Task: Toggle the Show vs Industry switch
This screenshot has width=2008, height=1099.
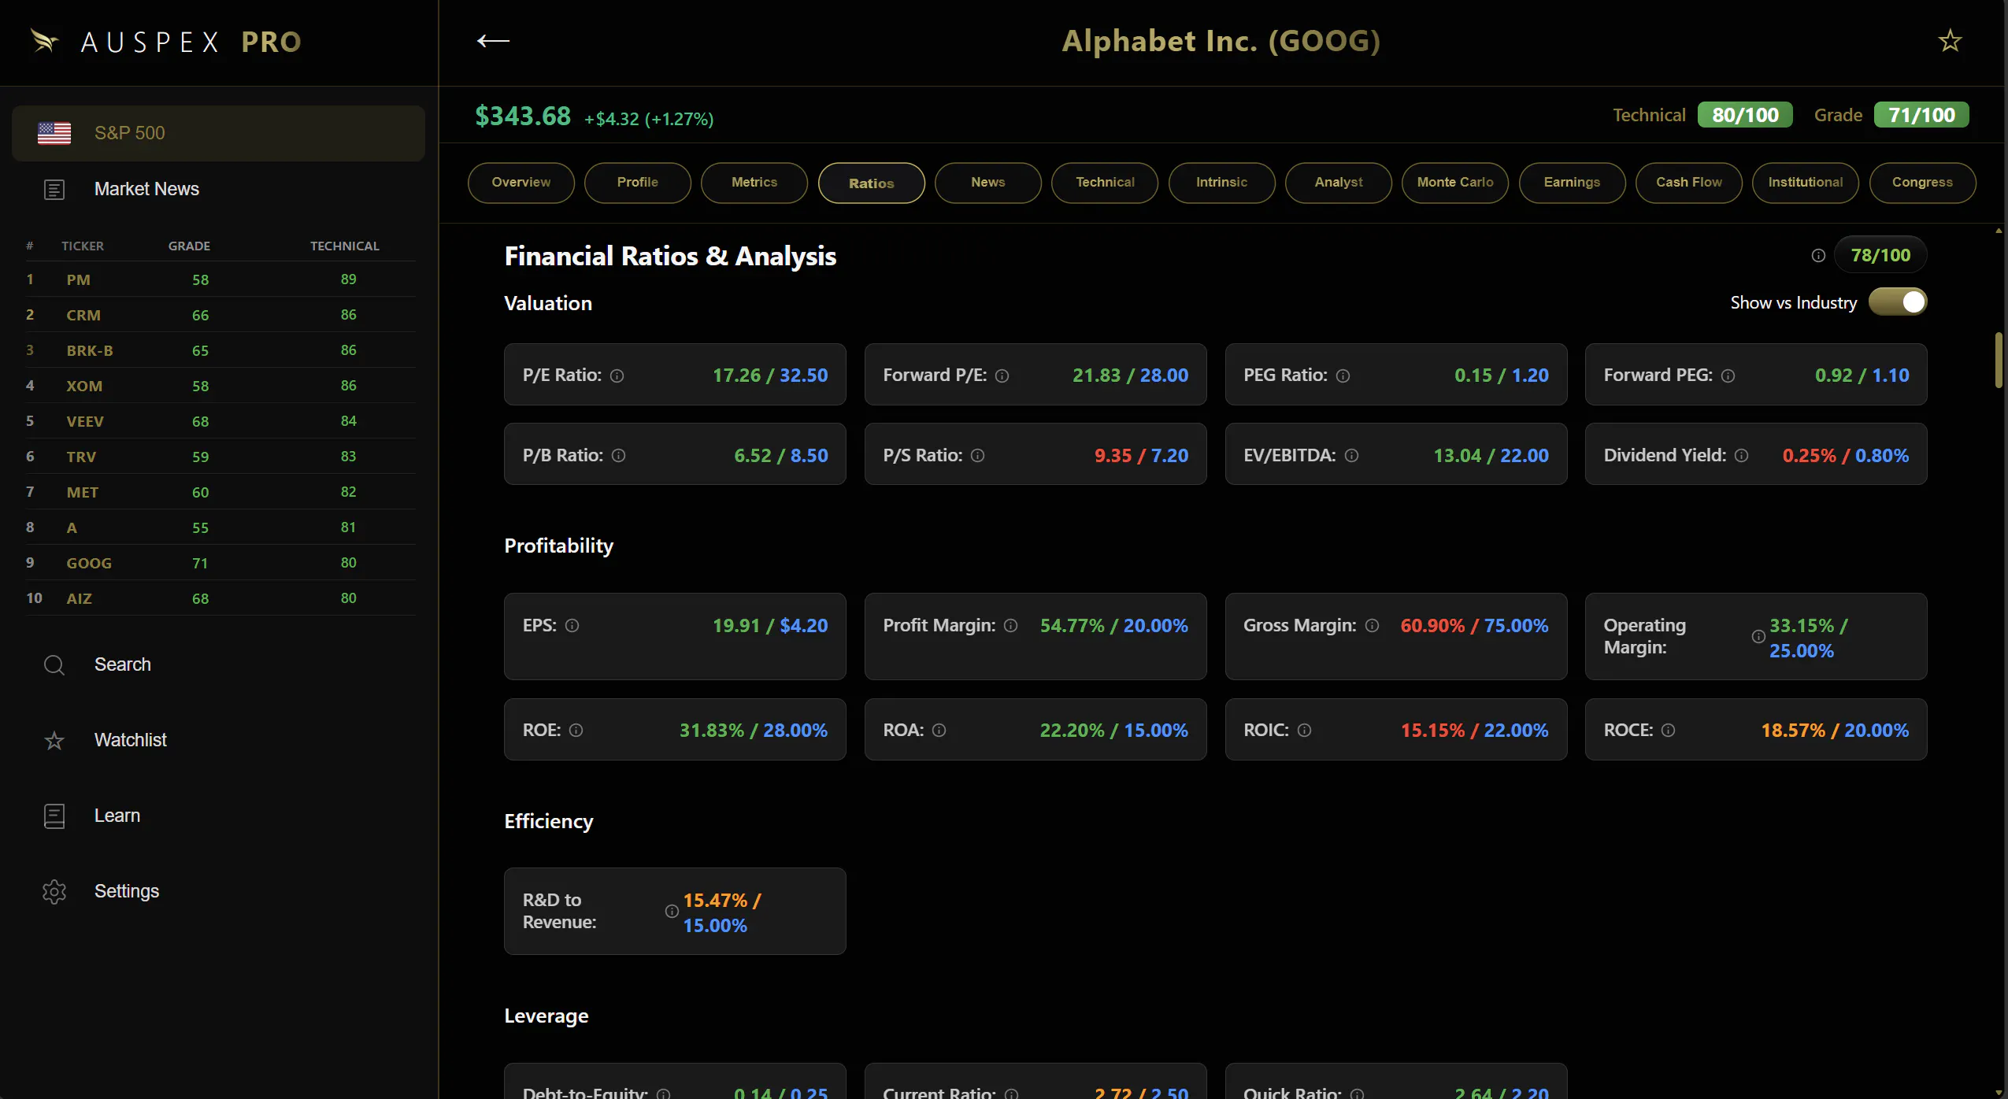Action: click(x=1898, y=302)
